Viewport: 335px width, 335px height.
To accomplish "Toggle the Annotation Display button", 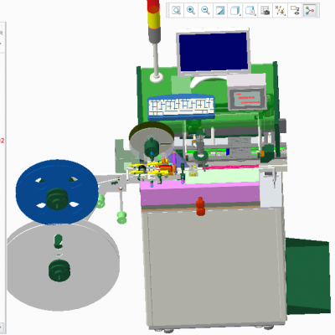I will pyautogui.click(x=295, y=11).
